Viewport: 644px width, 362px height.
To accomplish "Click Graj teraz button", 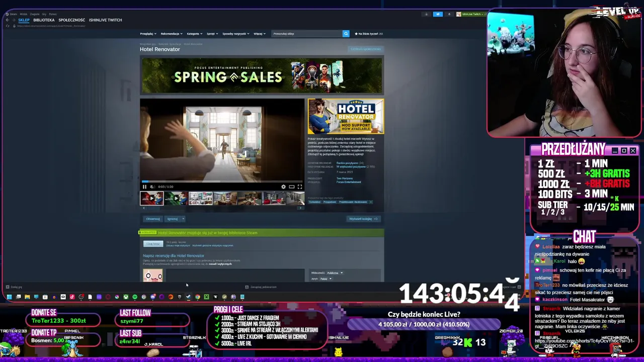I will [x=153, y=244].
